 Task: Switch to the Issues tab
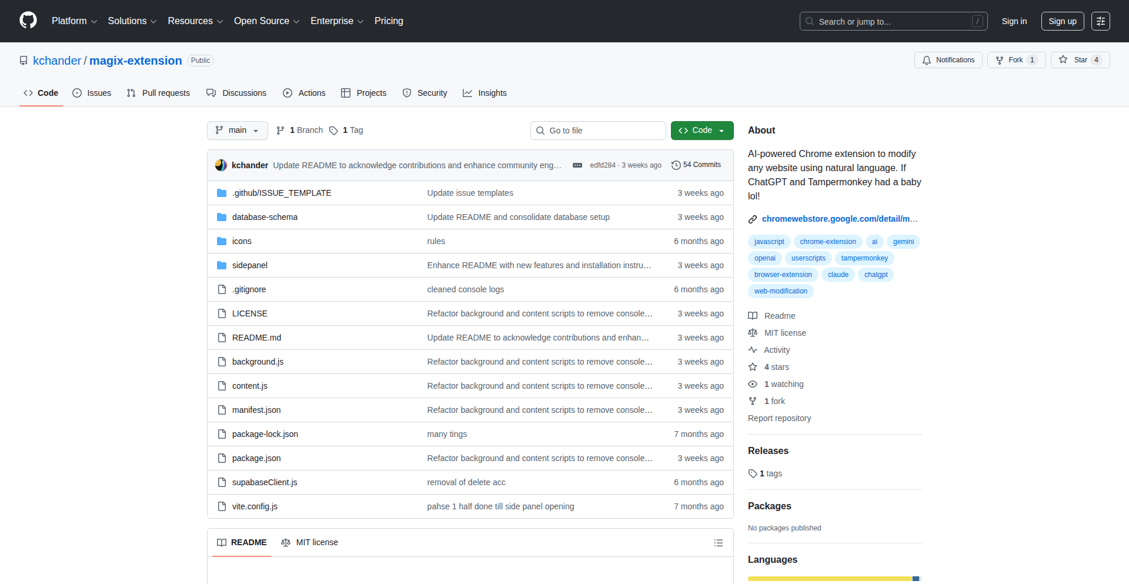click(x=92, y=93)
